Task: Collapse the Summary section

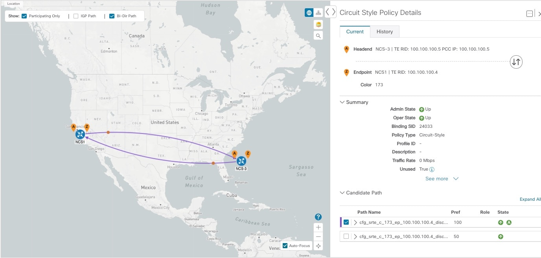Action: click(x=342, y=102)
